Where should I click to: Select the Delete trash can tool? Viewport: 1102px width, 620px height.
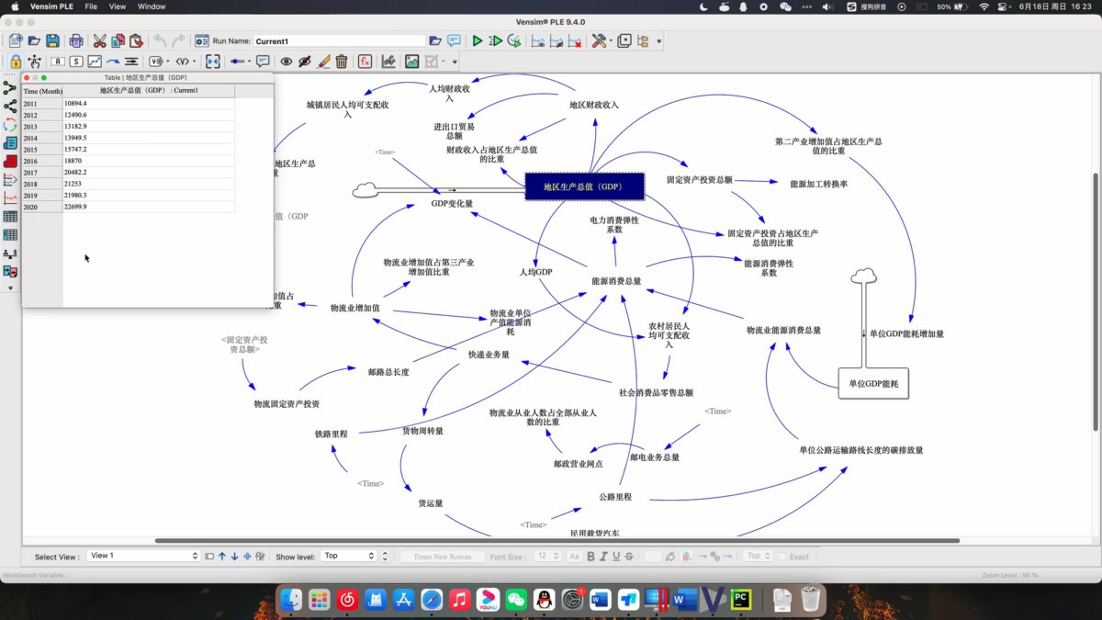[341, 62]
